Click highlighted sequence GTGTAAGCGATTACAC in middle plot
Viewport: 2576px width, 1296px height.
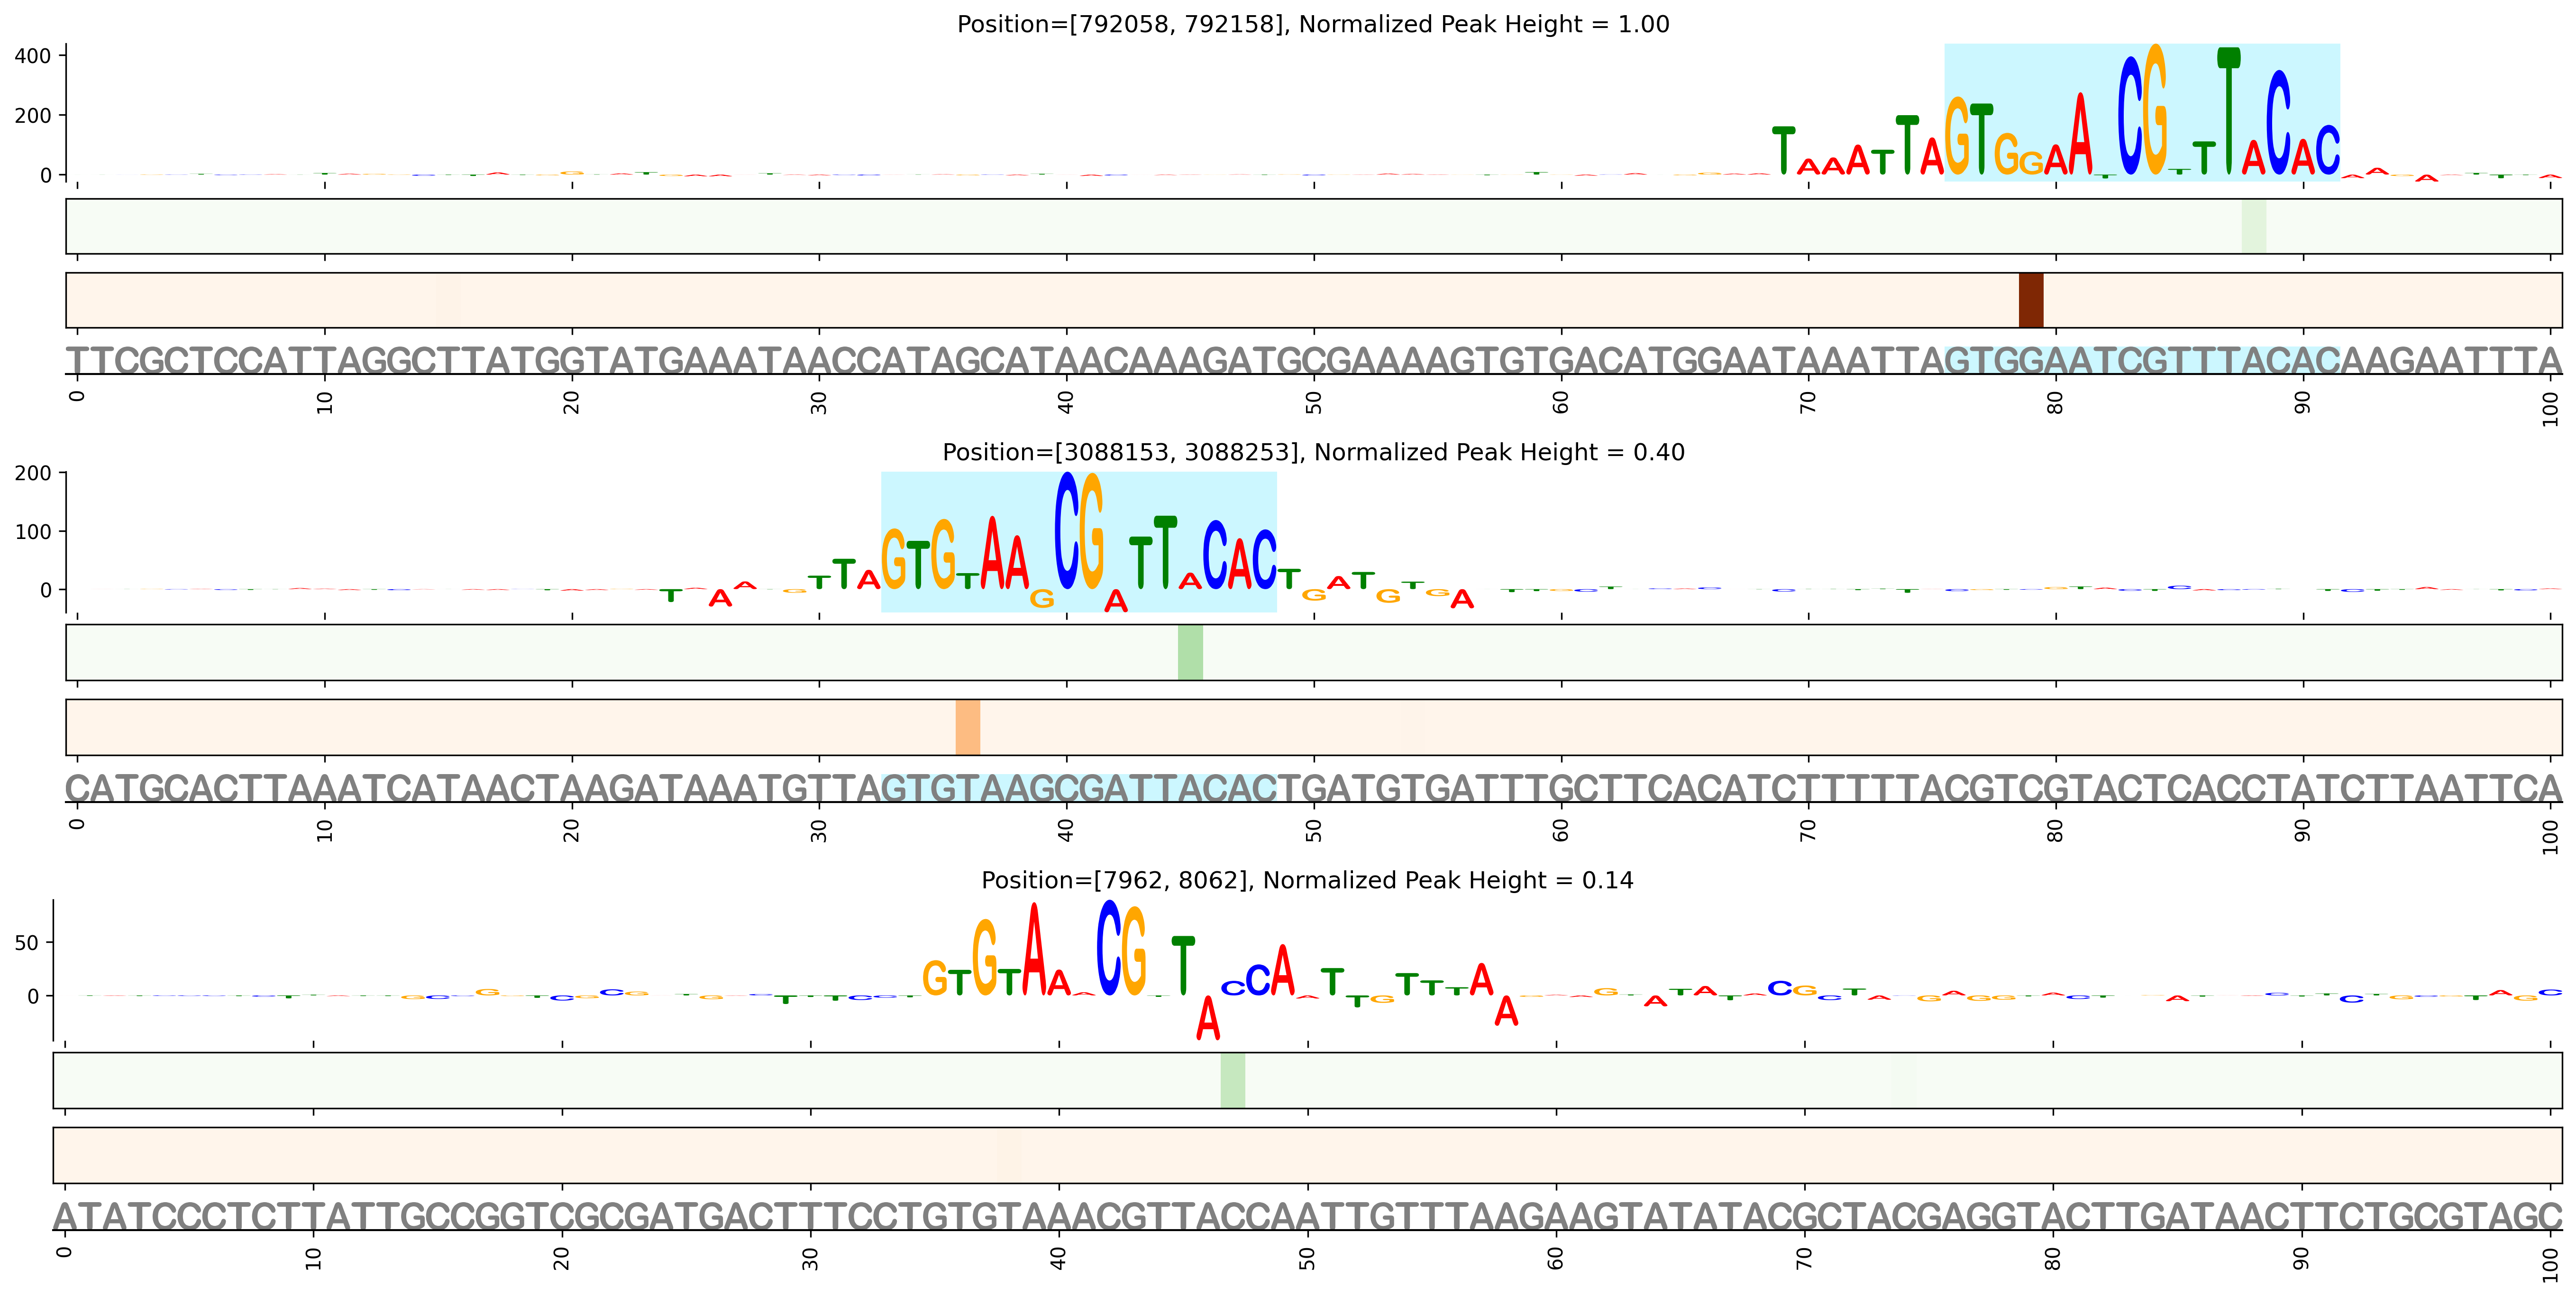[x=1078, y=788]
